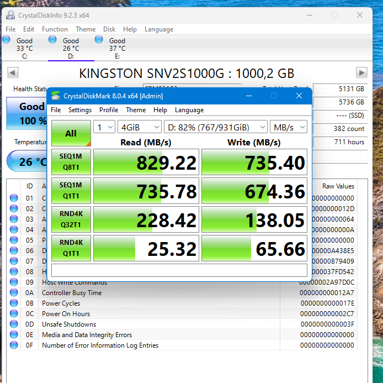This screenshot has width=383, height=383.
Task: Click the status orb for attribute 08
Action: pos(14,271)
